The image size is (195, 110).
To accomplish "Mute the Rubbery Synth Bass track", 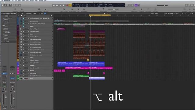I will click(23, 63).
